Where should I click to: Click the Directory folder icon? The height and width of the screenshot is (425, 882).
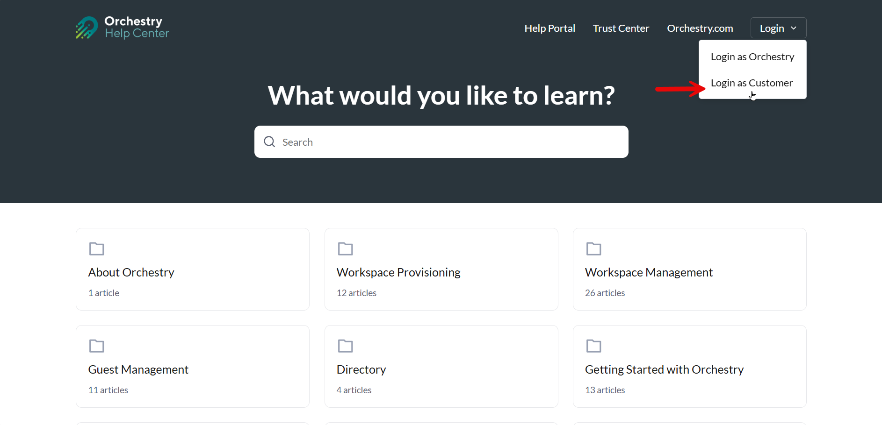click(346, 346)
